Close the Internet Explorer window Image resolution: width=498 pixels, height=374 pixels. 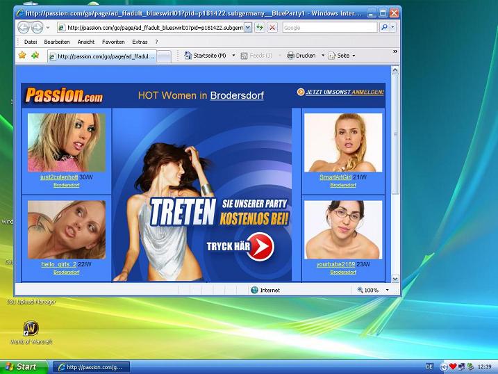394,13
